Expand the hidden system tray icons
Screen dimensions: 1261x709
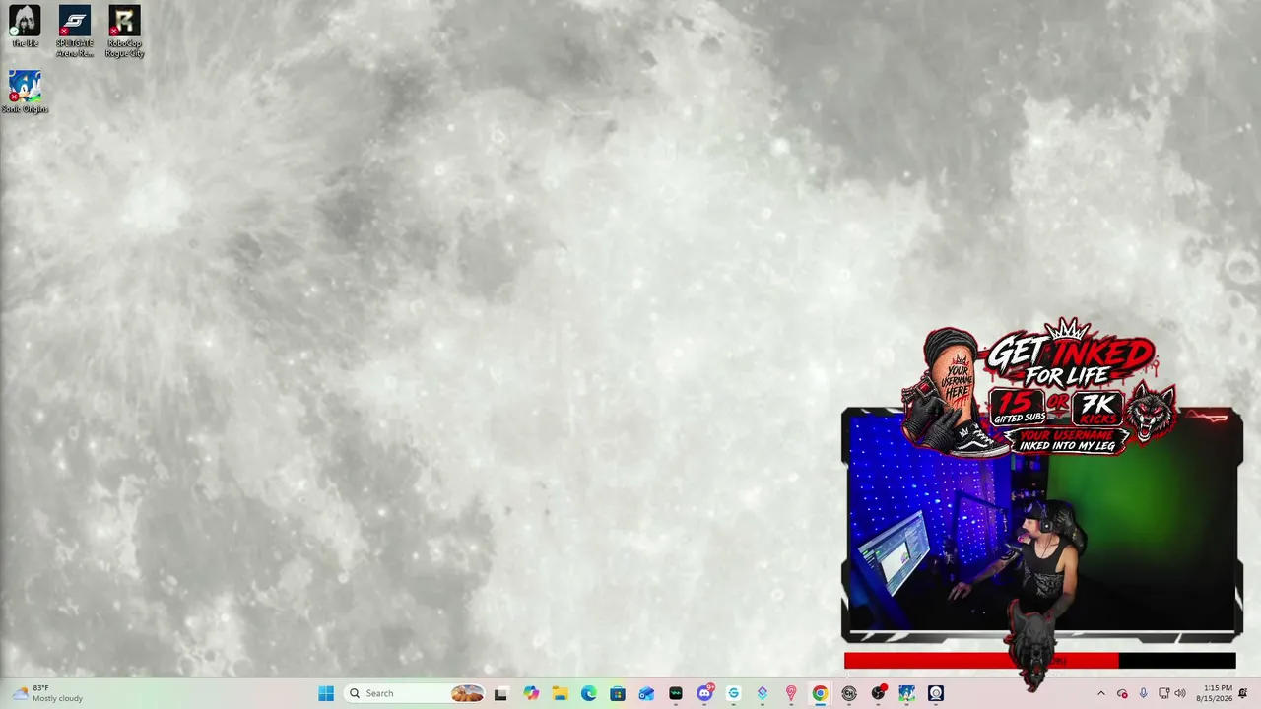[x=1101, y=693]
